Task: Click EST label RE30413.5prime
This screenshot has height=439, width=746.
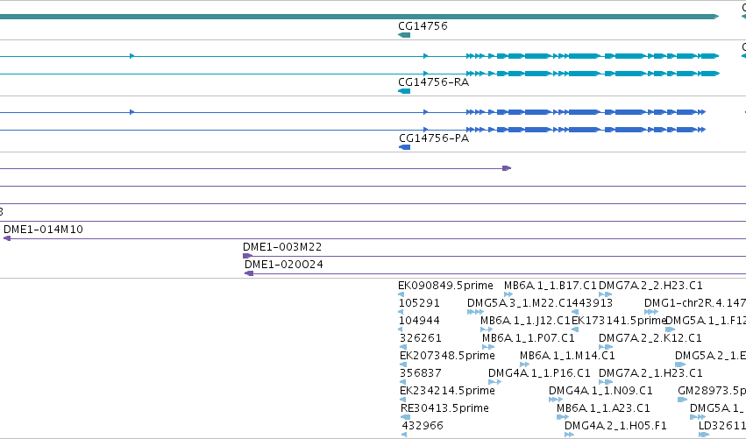Action: 444,408
